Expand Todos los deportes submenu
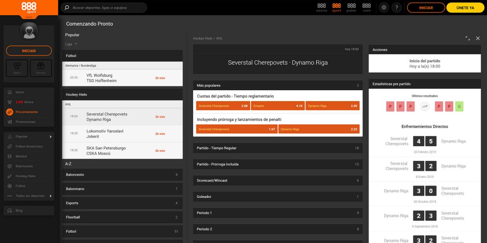Image resolution: width=487 pixels, height=243 pixels. (x=50, y=196)
